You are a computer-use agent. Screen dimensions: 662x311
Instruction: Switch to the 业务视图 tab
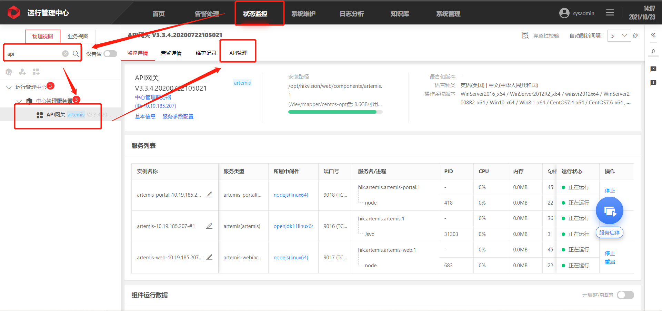click(78, 36)
